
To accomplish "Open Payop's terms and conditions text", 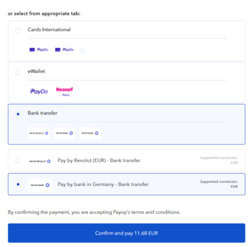I will coord(147,212).
